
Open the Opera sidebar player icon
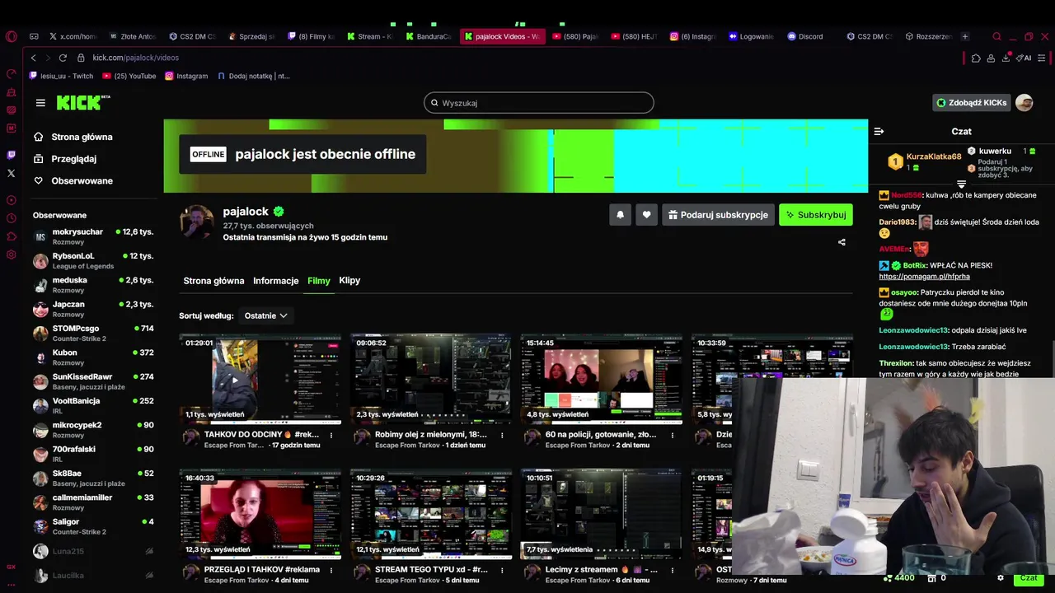[11, 200]
